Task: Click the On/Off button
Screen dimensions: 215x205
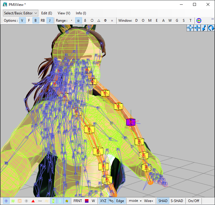Action: pos(193,201)
